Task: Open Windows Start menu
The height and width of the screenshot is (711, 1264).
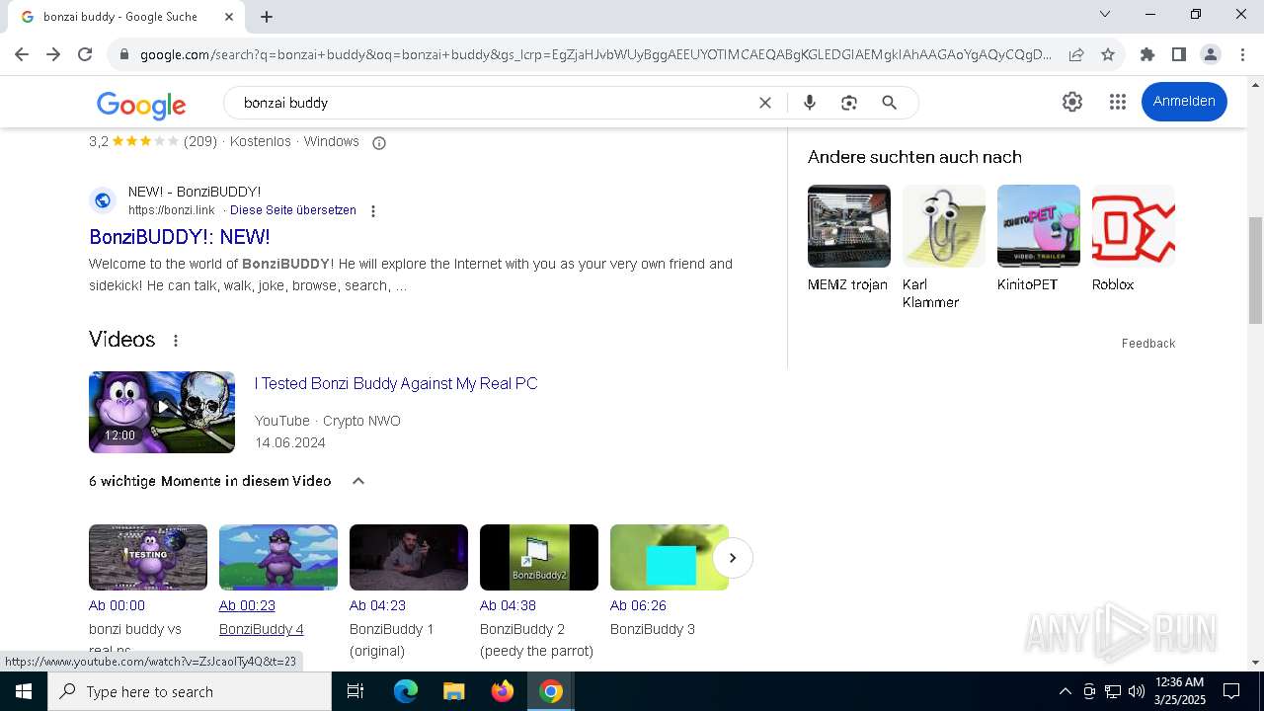Action: point(24,691)
